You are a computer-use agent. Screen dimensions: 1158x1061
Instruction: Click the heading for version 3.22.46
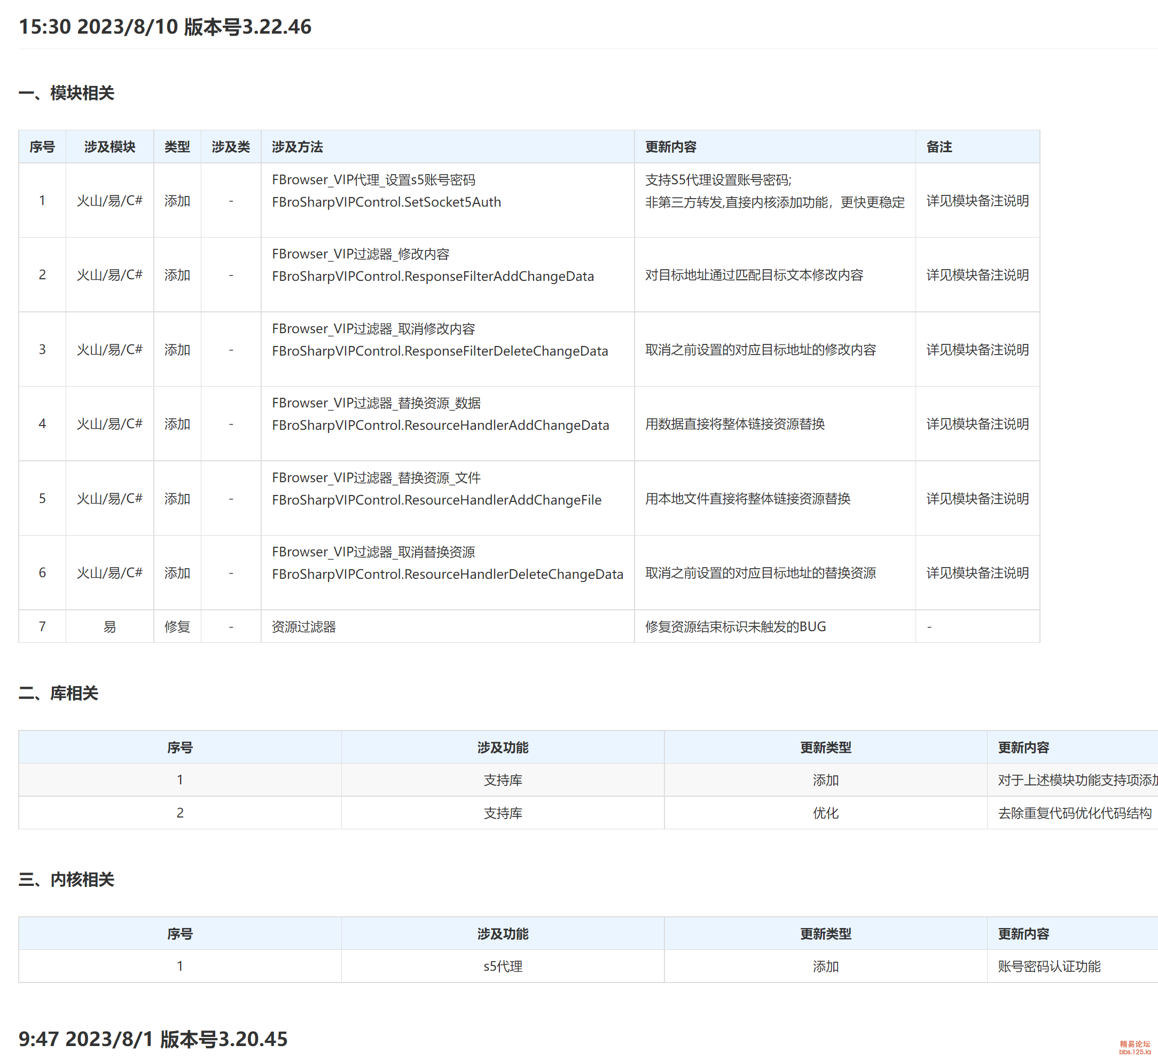(165, 27)
